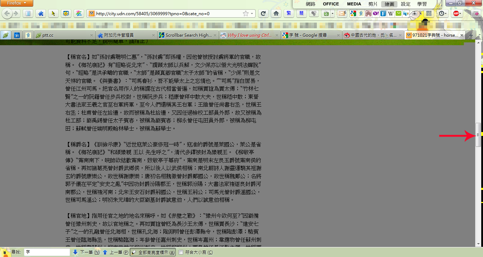
Task: Open the Wikipedia W toolbar icon
Action: 391,14
